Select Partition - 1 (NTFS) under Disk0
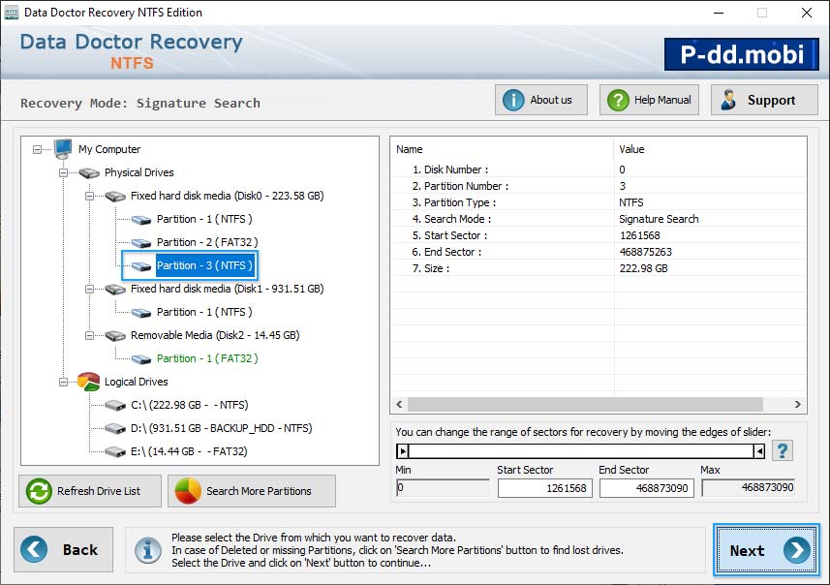Screen dimensions: 830x585 click(x=204, y=219)
